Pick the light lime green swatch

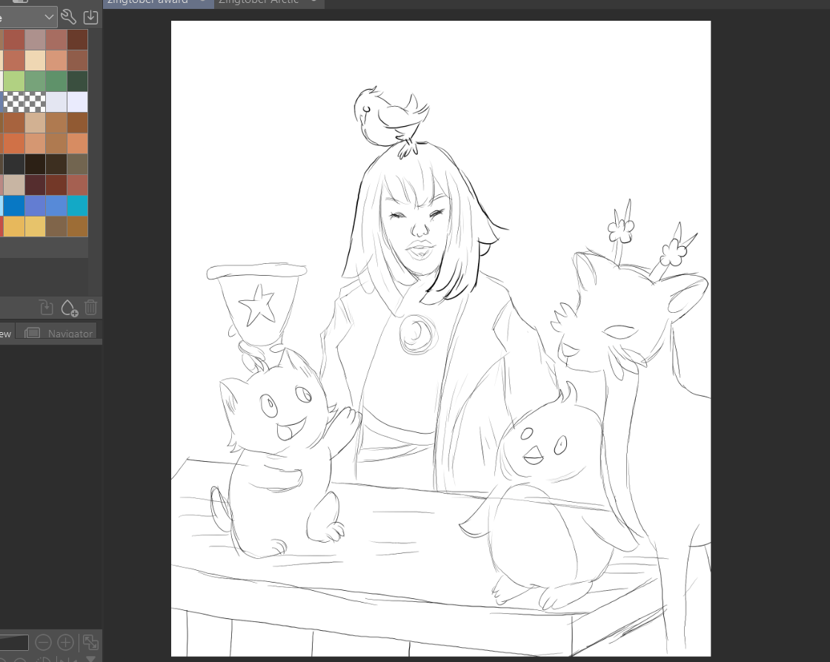tap(14, 81)
